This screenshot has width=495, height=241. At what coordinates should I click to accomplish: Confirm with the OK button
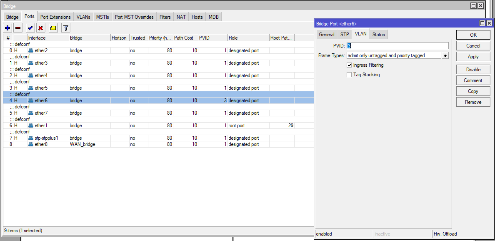(473, 35)
